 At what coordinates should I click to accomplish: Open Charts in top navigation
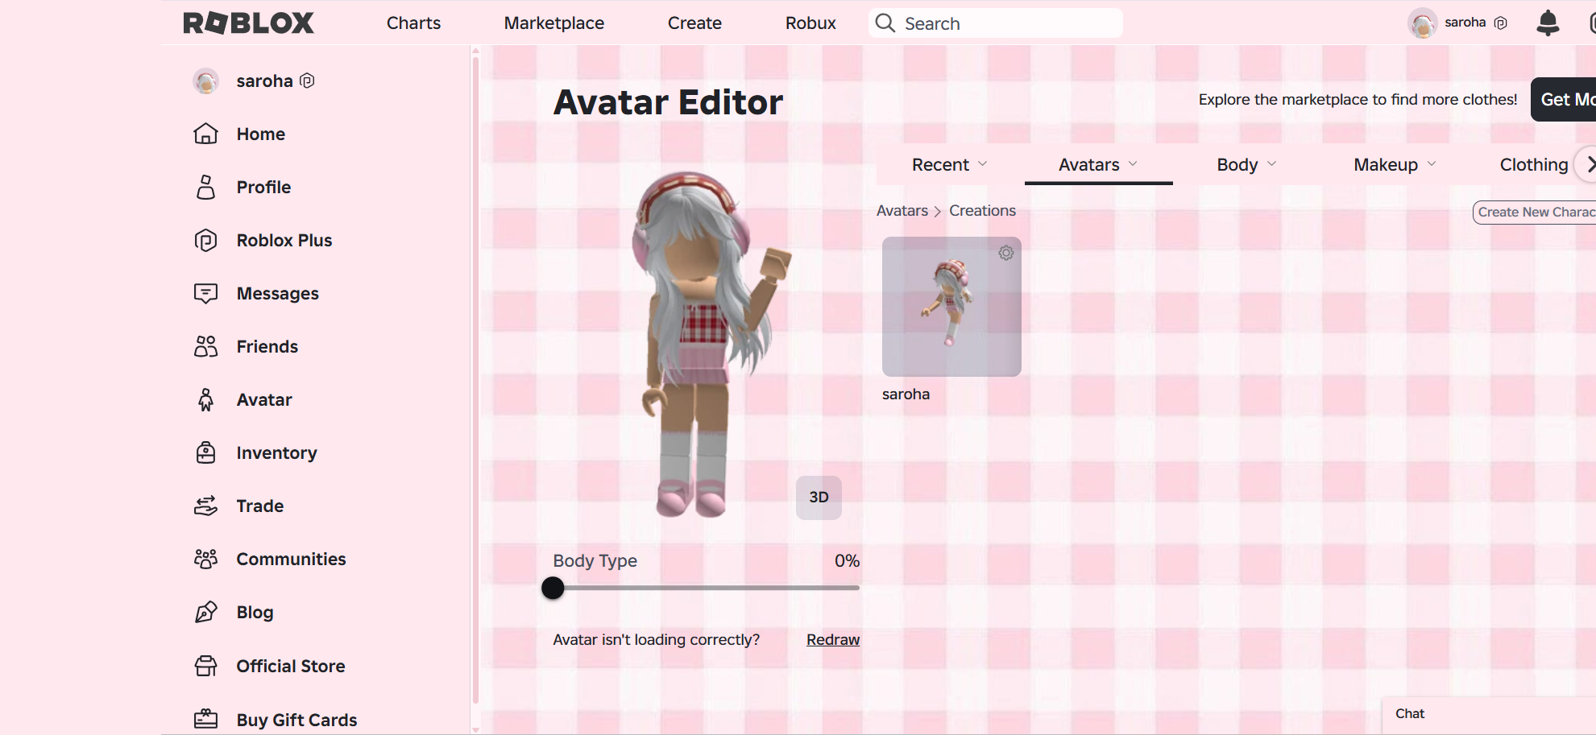[x=413, y=23]
